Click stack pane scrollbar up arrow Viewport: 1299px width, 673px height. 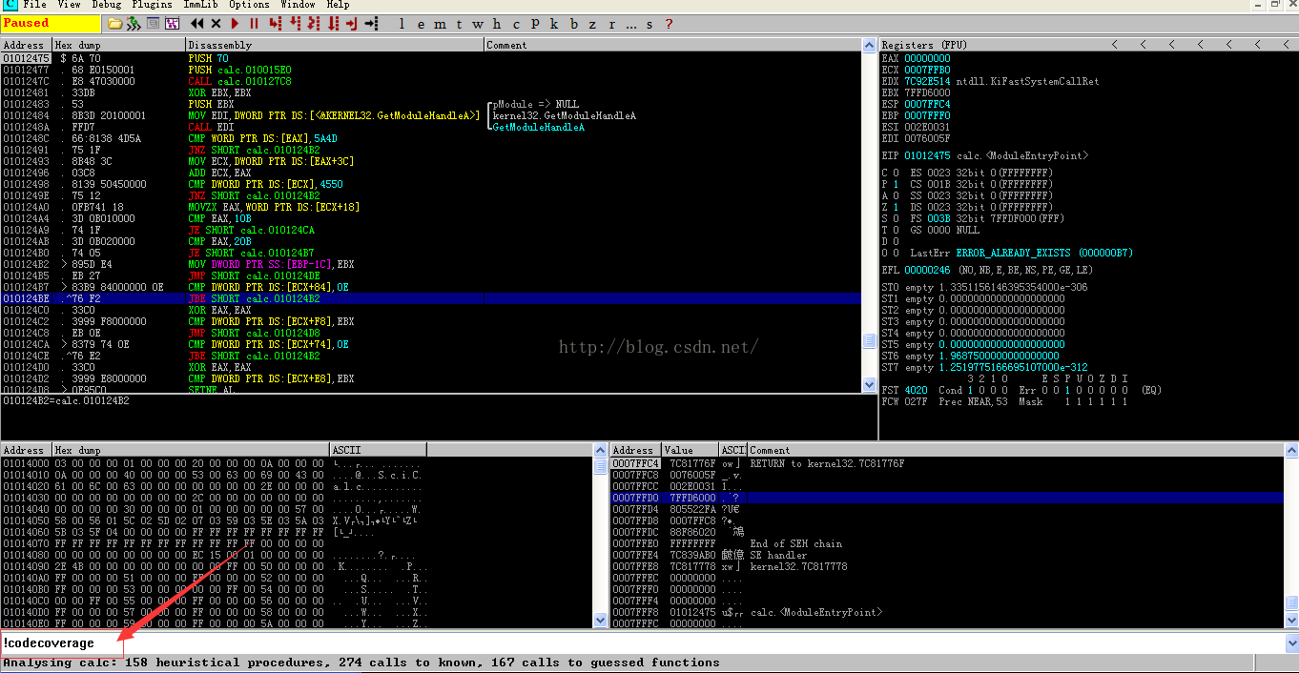[1291, 451]
